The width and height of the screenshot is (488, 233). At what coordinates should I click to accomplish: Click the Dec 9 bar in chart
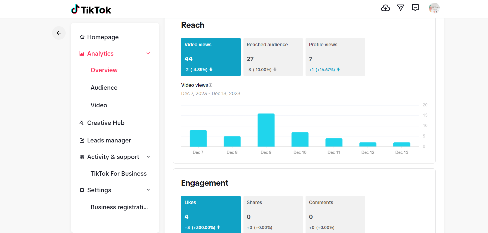pos(266,130)
